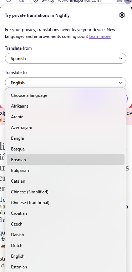132x272 pixels.
Task: Select Basque as target language
Action: coord(66,149)
